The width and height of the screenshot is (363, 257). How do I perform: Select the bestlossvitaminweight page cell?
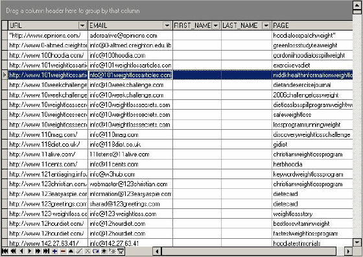pyautogui.click(x=312, y=224)
